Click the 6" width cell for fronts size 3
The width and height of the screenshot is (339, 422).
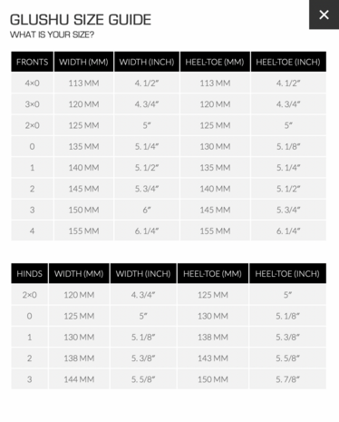pyautogui.click(x=147, y=210)
